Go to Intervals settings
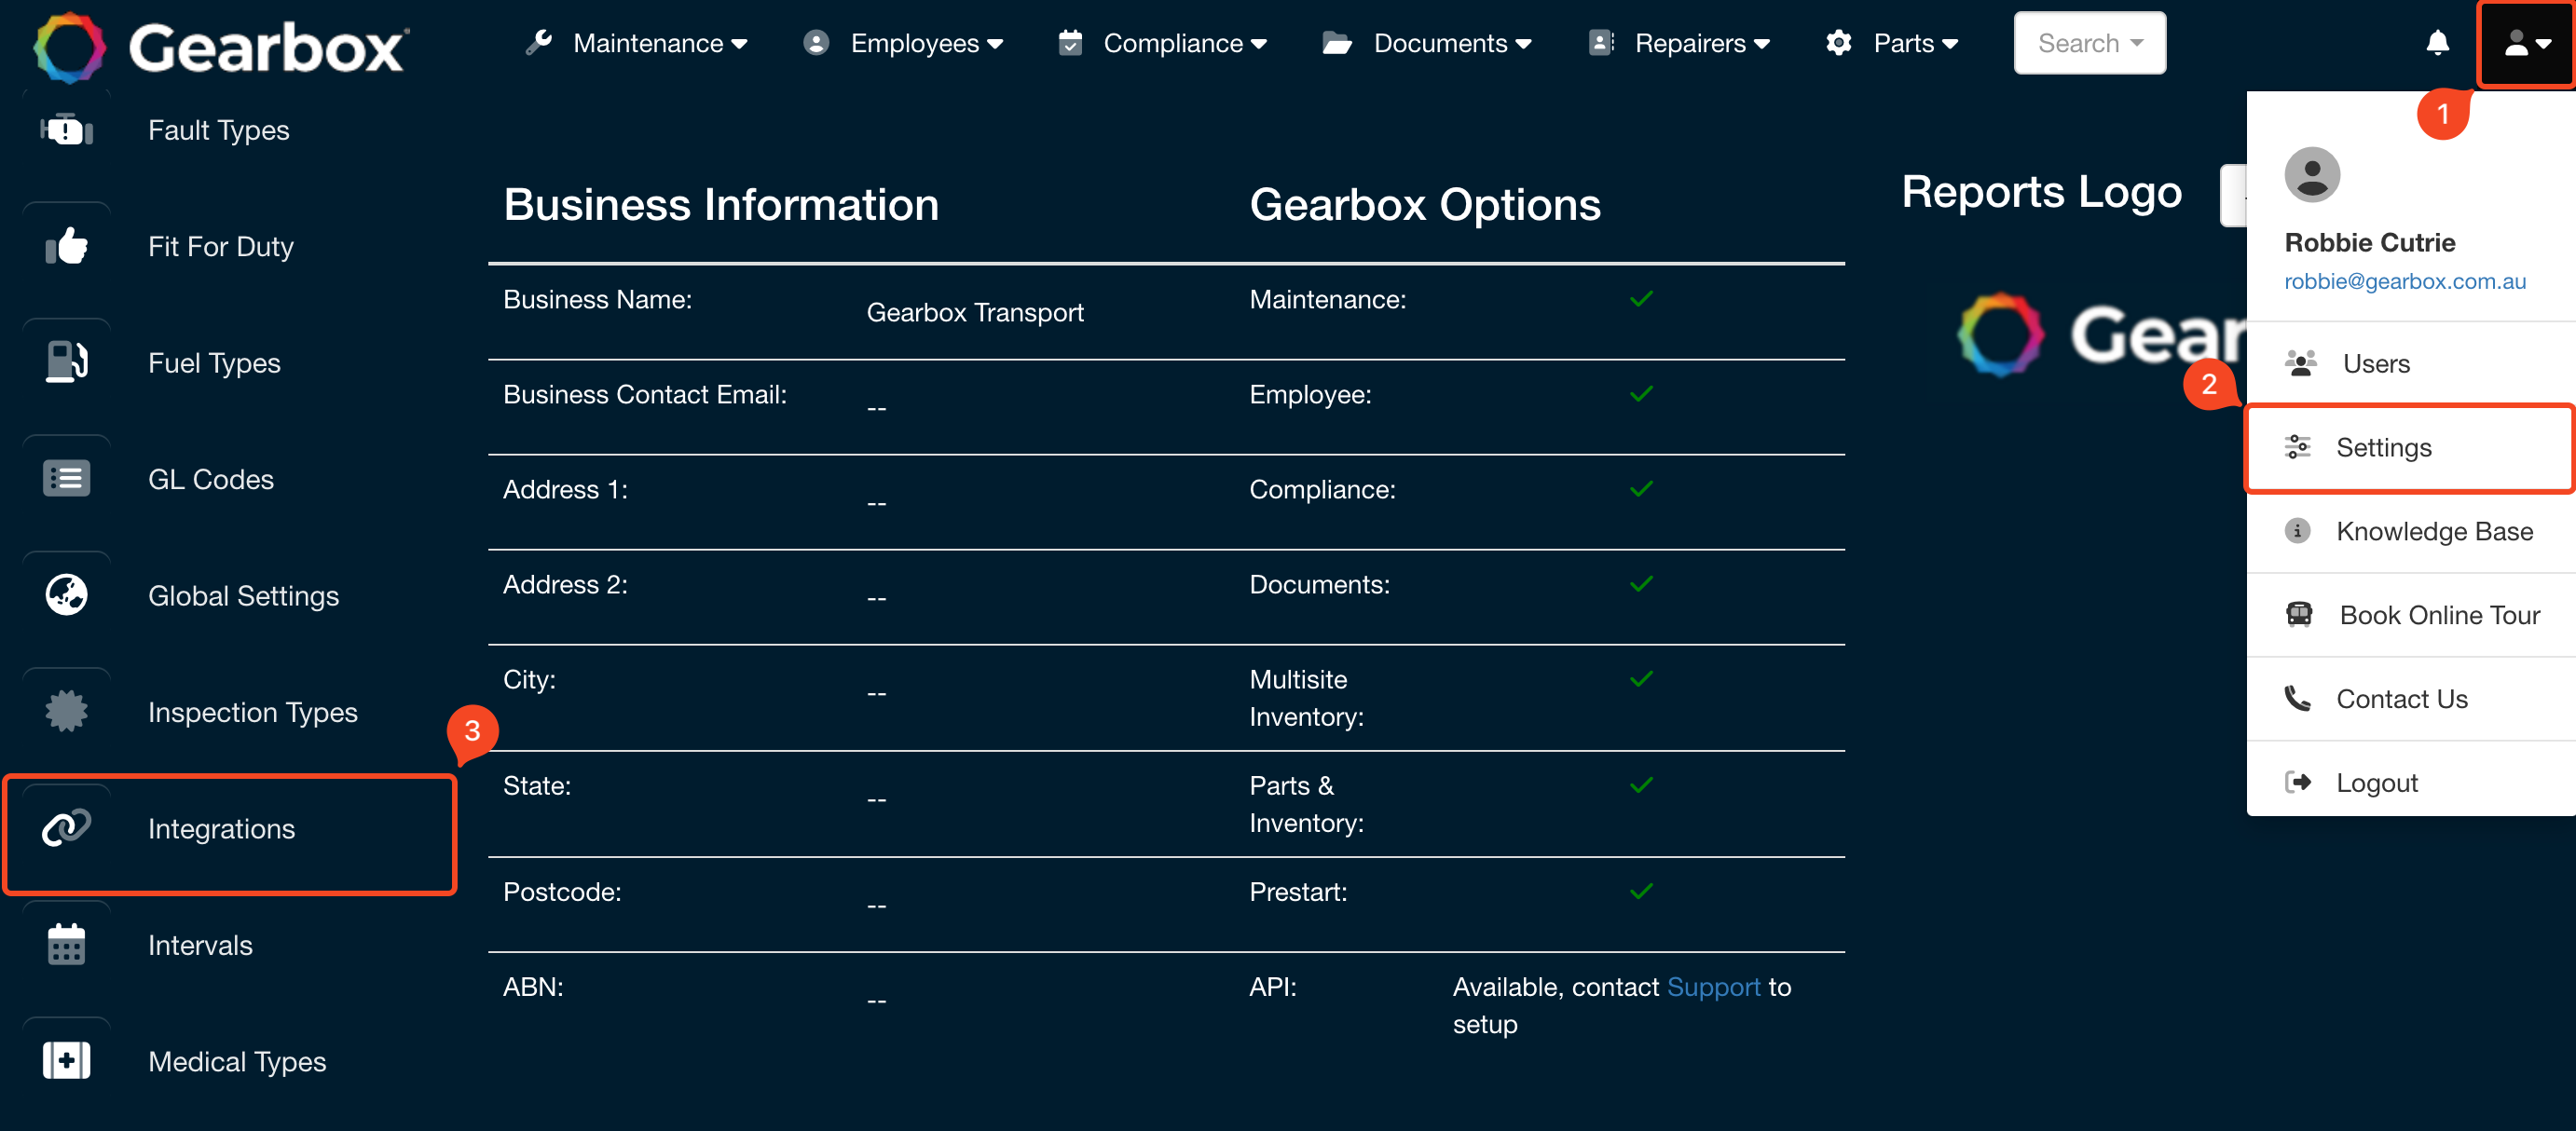 pos(200,944)
